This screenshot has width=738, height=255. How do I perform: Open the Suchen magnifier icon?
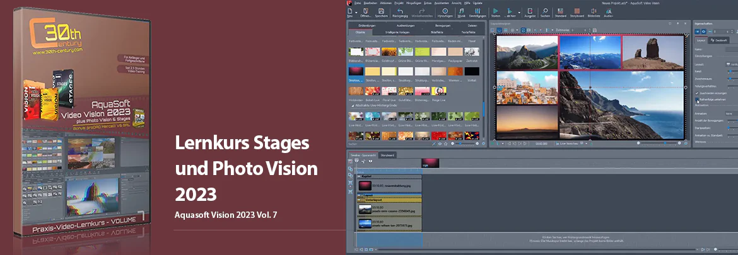point(544,12)
